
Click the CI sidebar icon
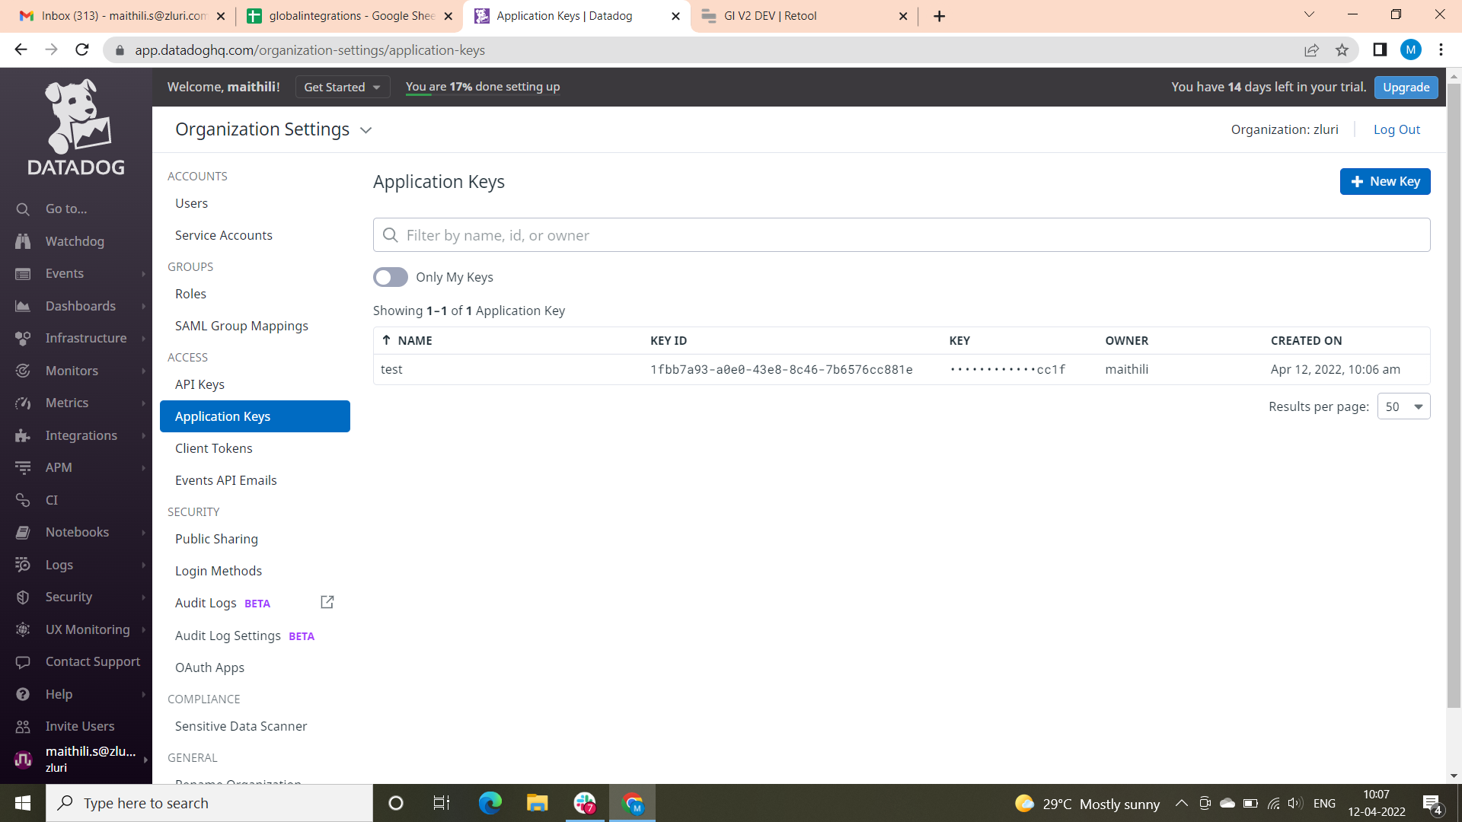coord(23,500)
